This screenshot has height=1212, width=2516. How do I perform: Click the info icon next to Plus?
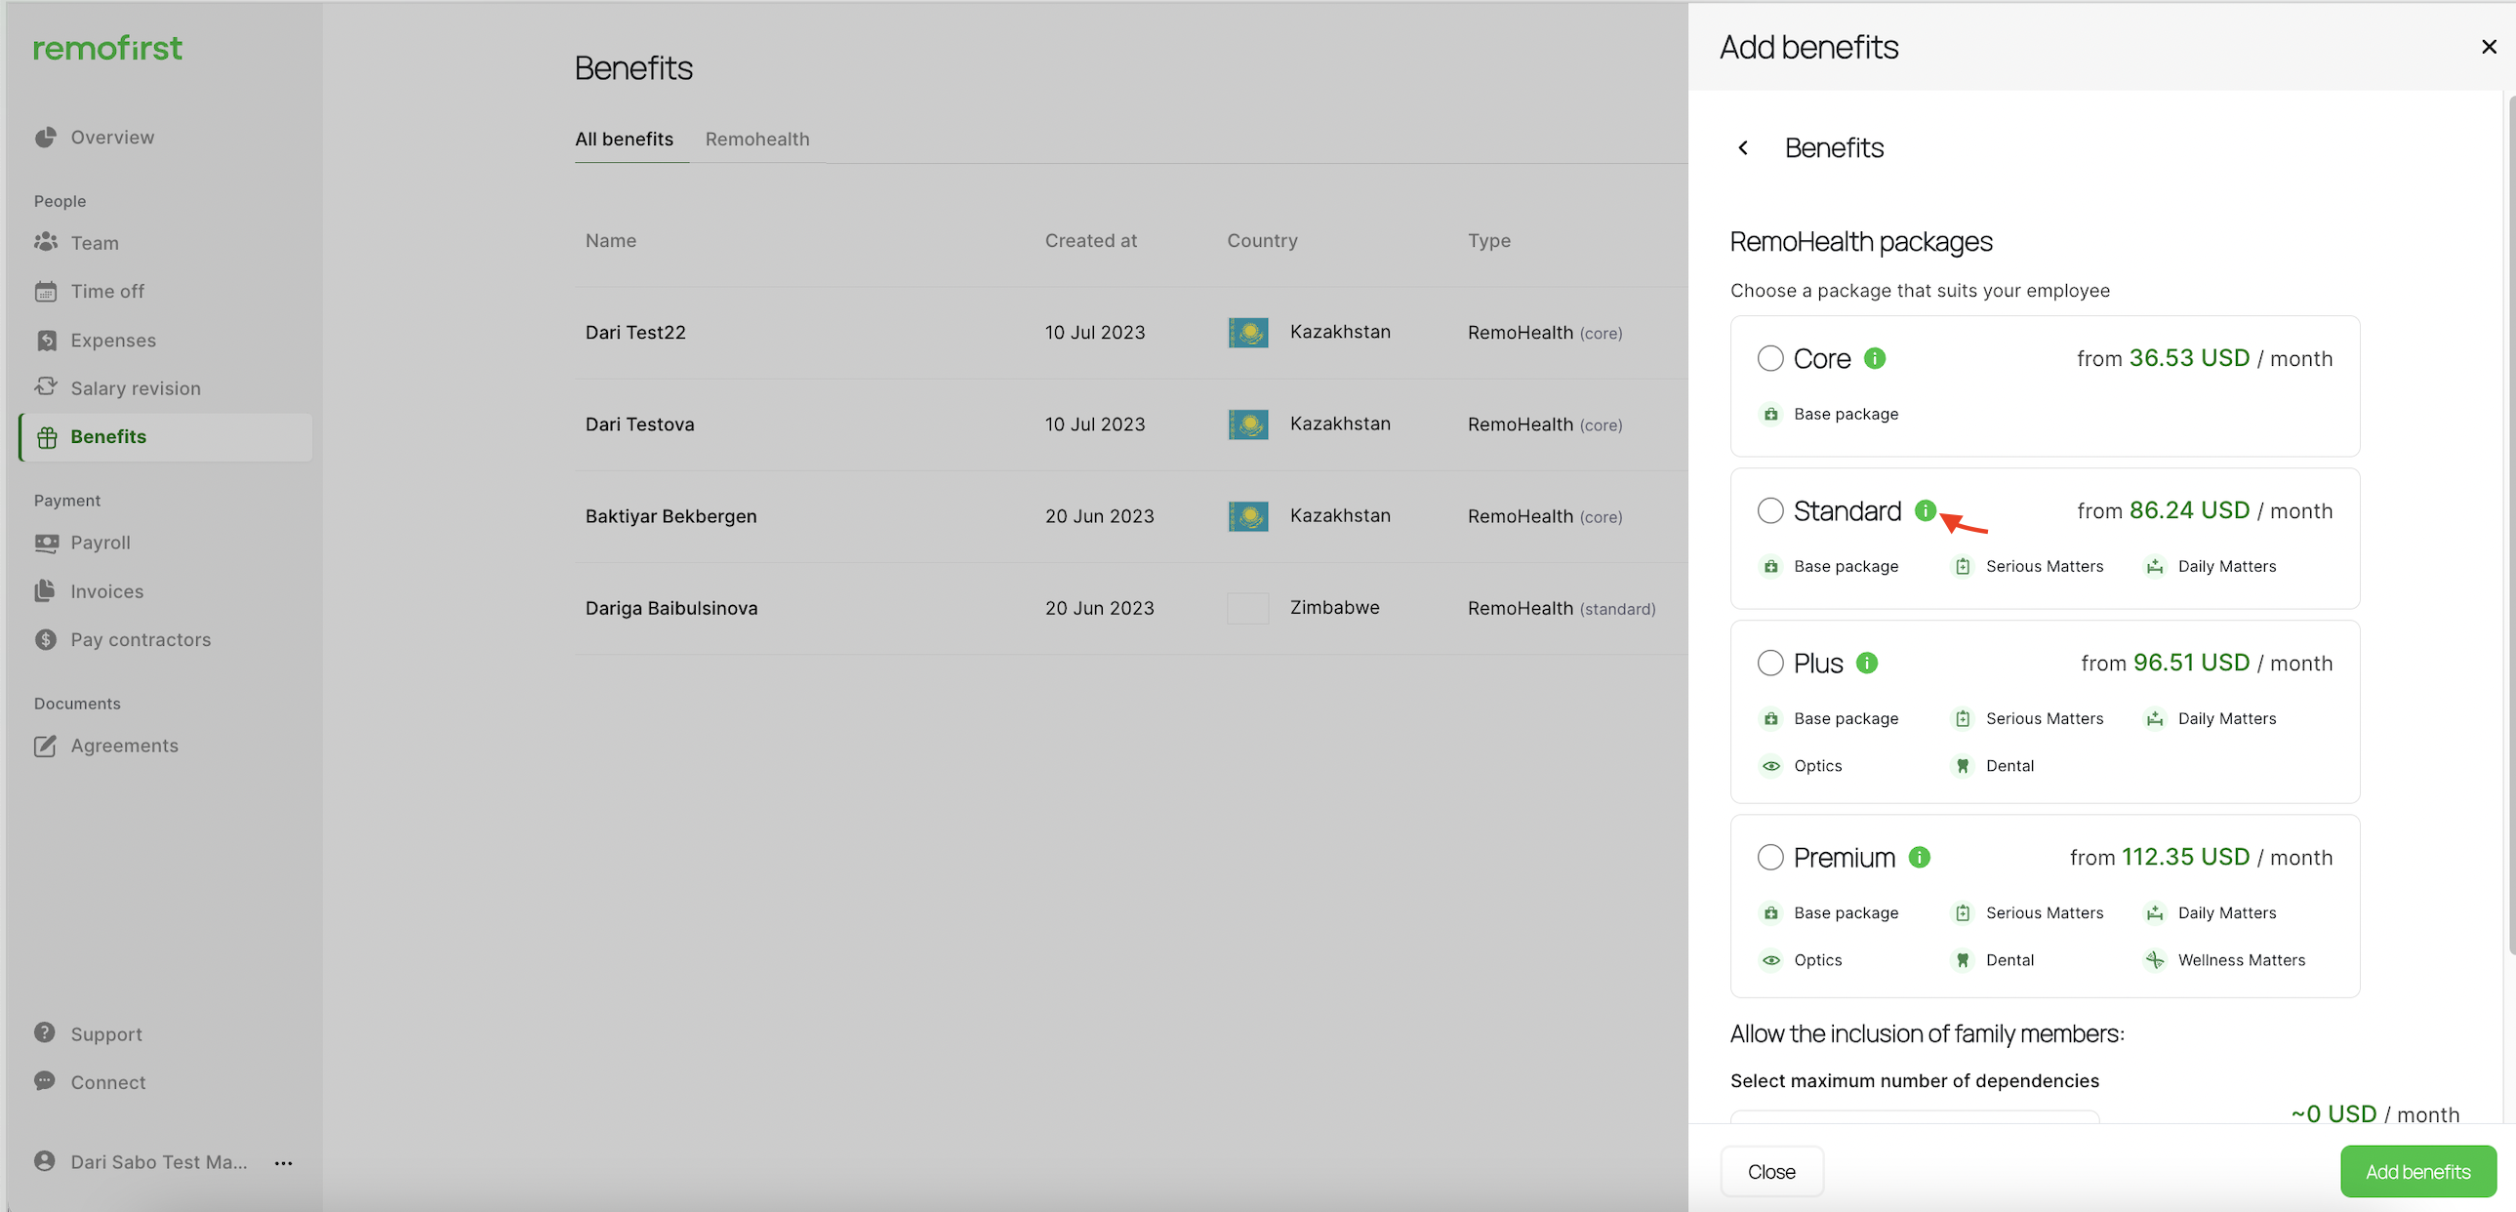click(x=1866, y=664)
